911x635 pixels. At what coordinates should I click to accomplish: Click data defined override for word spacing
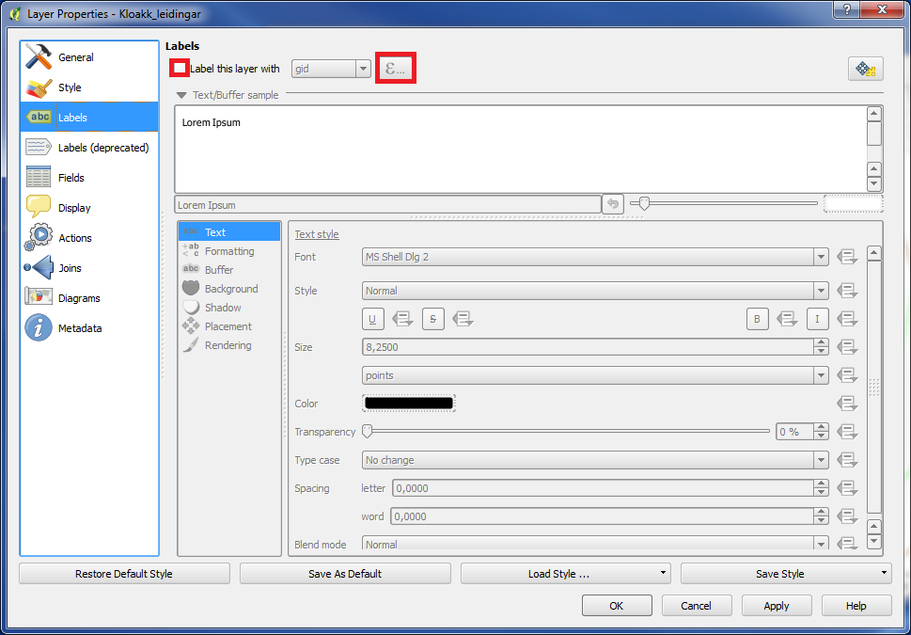[848, 516]
